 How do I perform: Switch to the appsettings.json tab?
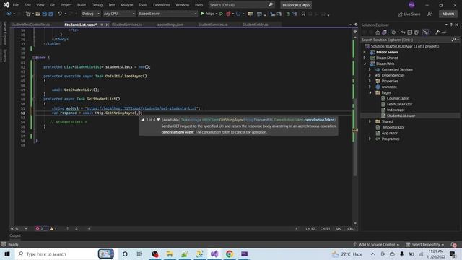[x=170, y=25]
